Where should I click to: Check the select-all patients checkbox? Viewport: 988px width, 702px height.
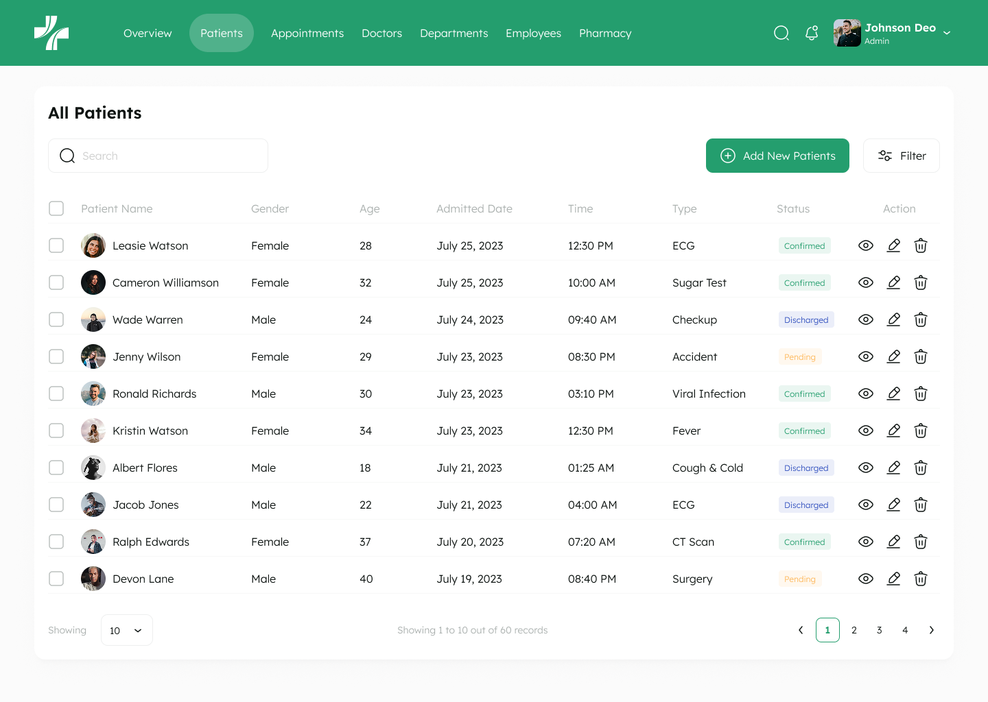point(56,208)
